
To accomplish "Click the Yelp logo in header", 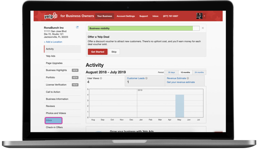I will tap(51, 16).
